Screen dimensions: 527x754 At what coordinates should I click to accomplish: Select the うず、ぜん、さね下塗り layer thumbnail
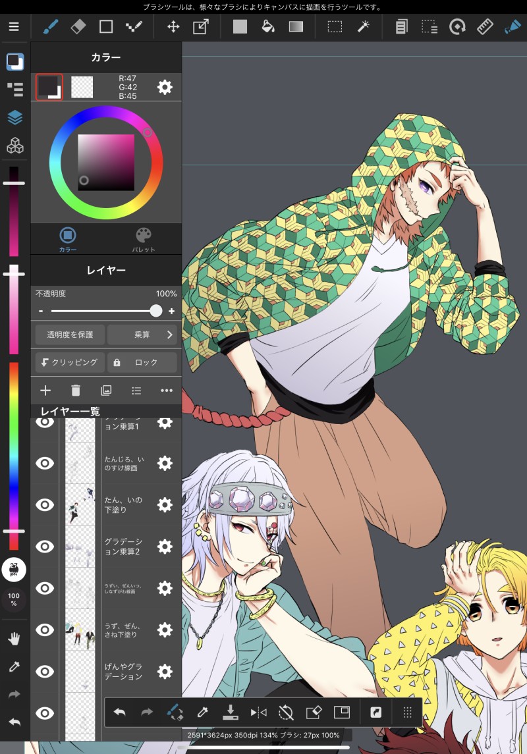click(x=80, y=630)
